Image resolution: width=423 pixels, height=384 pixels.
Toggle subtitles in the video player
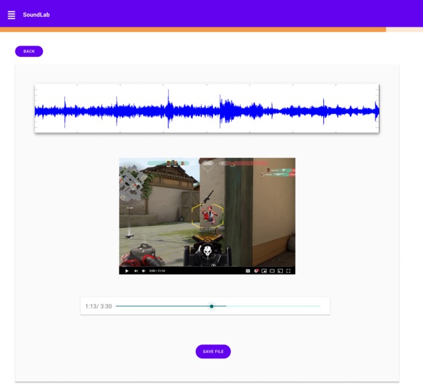[248, 271]
